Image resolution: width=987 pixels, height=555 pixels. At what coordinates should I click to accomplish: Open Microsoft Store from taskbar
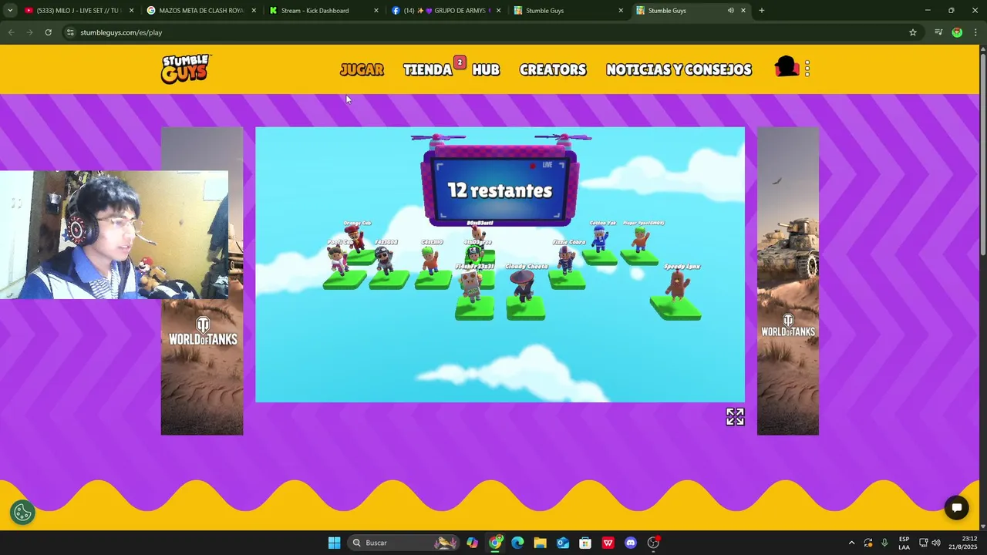[585, 543]
